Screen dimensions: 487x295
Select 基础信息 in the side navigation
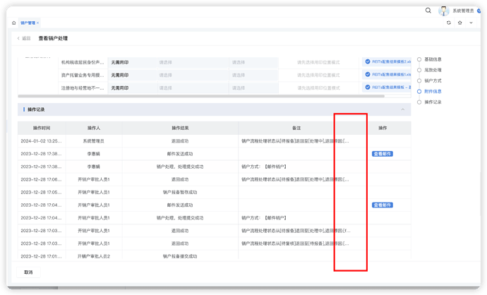(x=433, y=59)
